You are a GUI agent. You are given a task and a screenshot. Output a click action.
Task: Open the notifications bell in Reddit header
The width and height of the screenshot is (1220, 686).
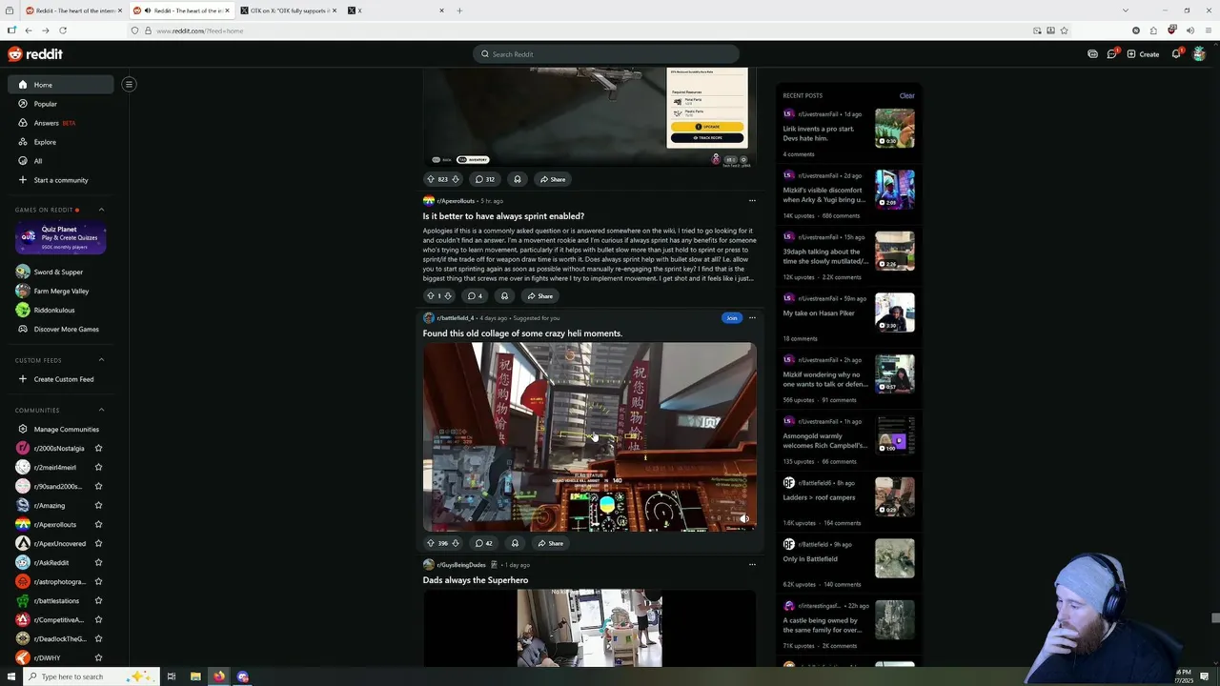1177,53
